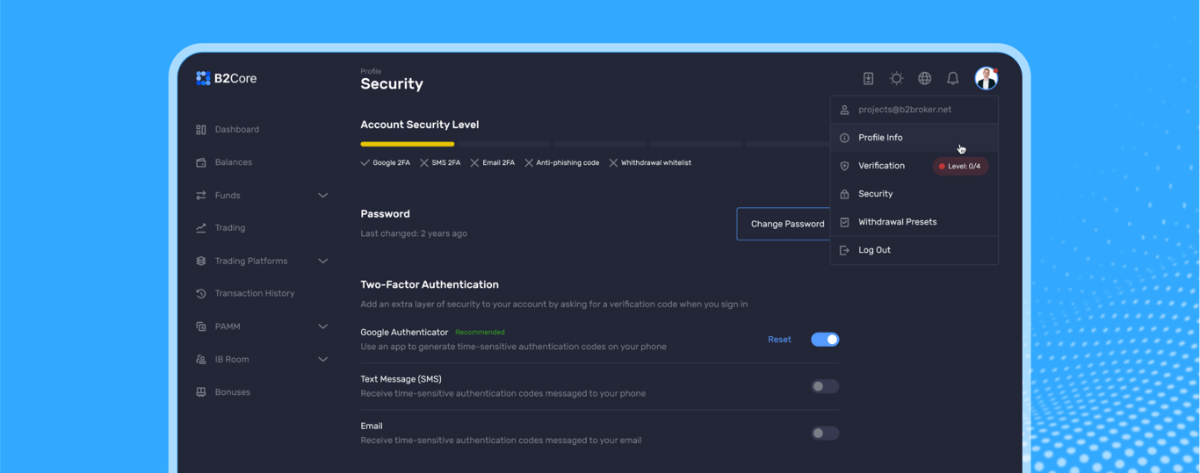1200x473 pixels.
Task: Expand the Funds sidebar menu
Action: (322, 195)
